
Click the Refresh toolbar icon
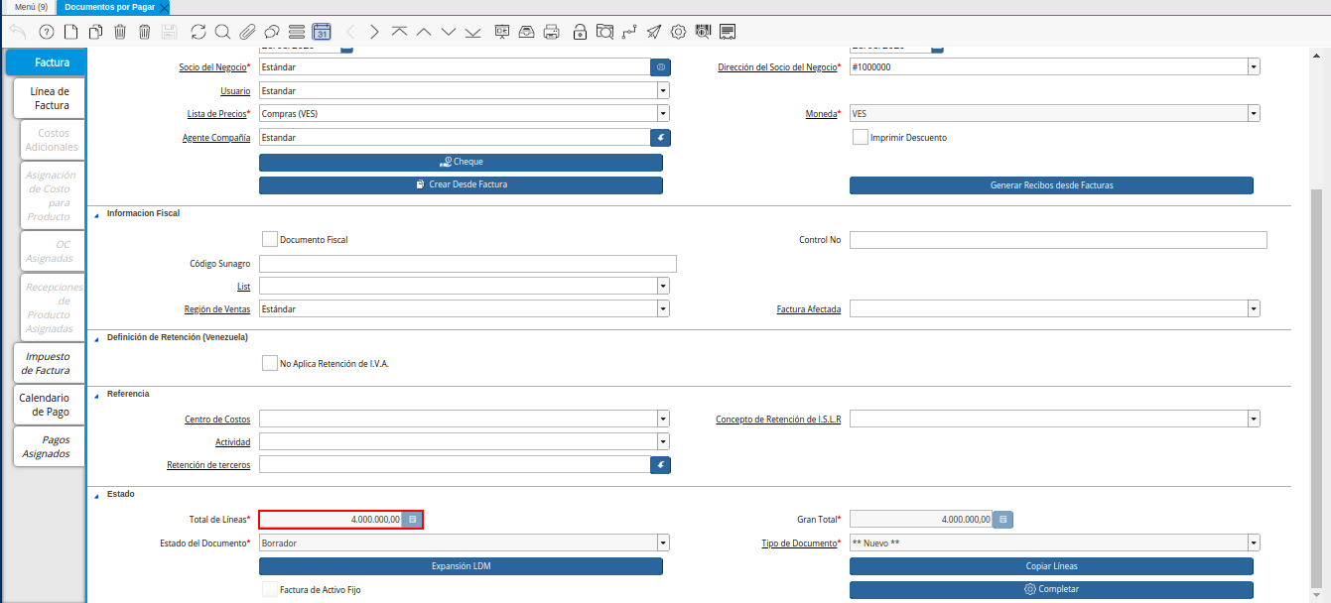click(199, 32)
